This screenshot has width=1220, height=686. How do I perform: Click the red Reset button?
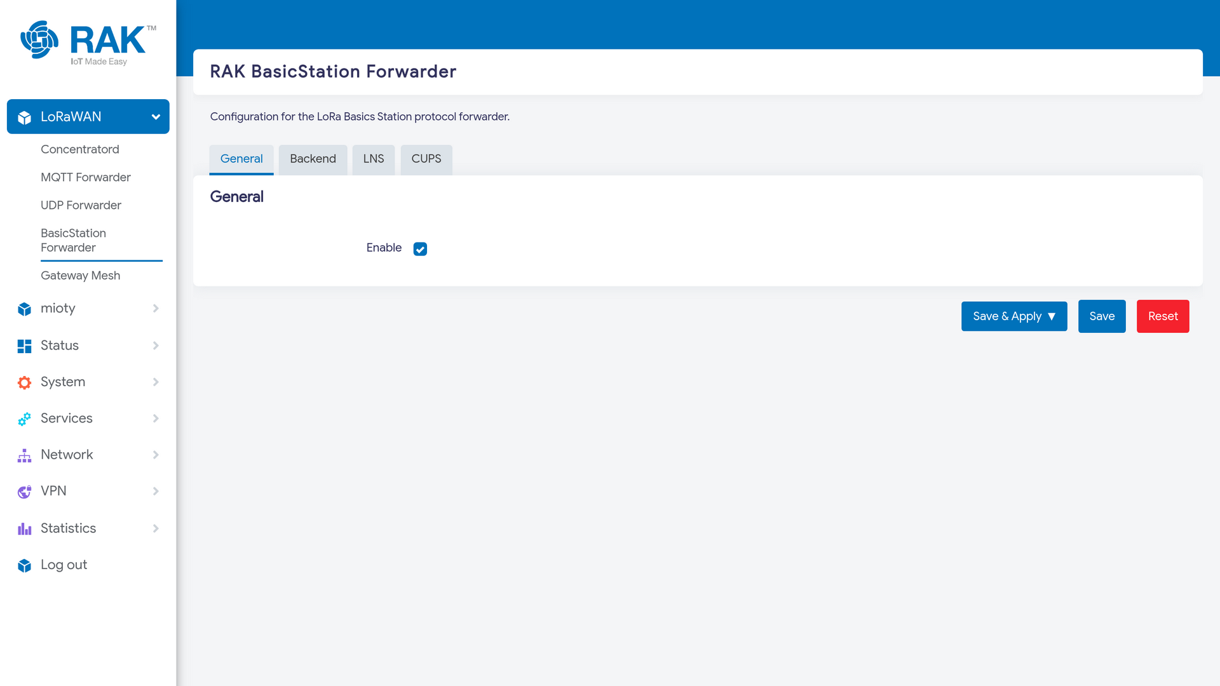click(1163, 316)
